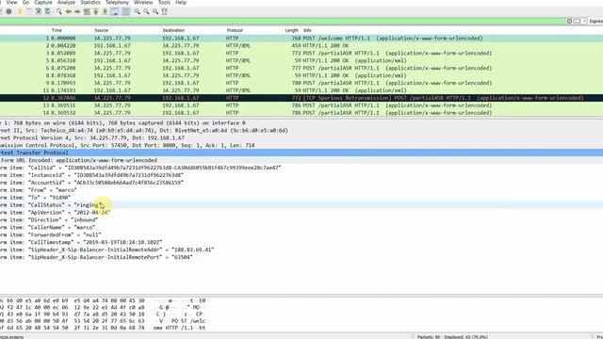Screen dimensions: 603x339
Task: Select the InstanceId form item
Action: 301,175
